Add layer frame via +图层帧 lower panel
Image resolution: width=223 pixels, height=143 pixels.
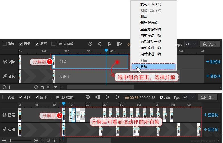click(x=211, y=115)
